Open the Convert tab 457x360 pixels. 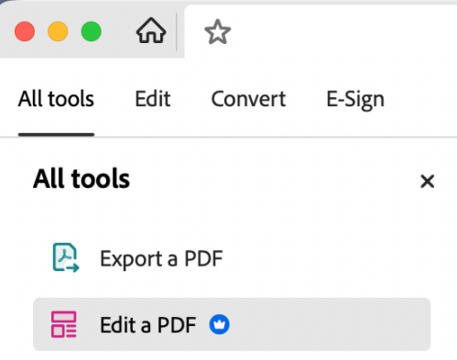(248, 99)
